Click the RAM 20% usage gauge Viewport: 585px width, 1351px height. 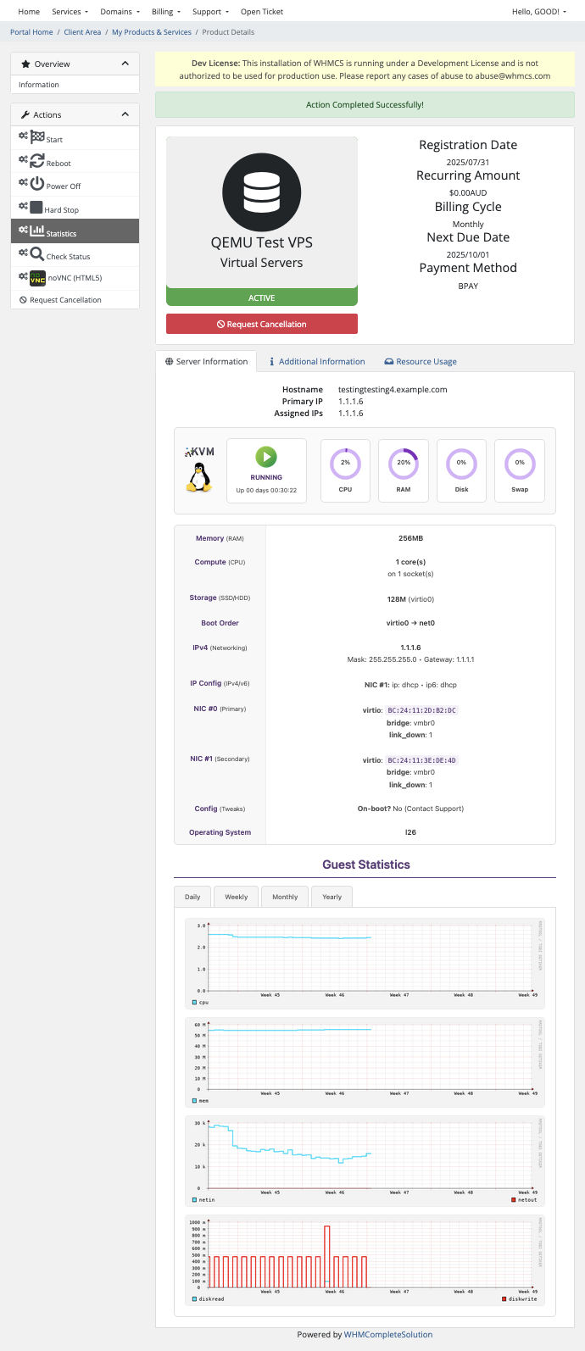pyautogui.click(x=404, y=464)
